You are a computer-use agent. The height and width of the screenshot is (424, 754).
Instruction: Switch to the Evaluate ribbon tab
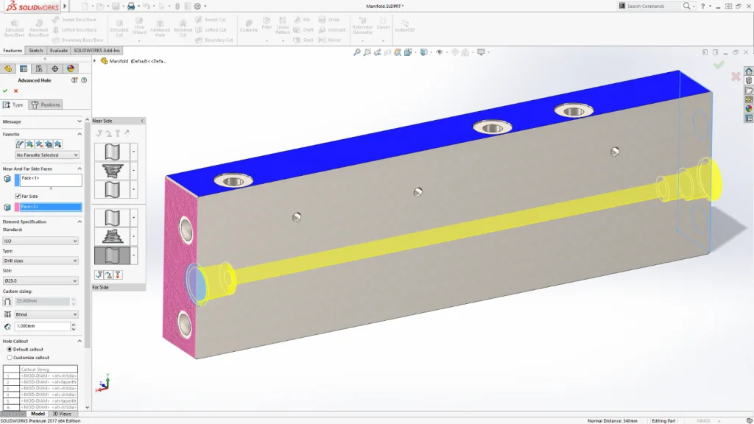coord(59,51)
